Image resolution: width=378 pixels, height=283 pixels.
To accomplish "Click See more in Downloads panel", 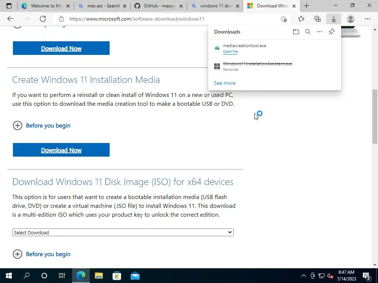I will [225, 83].
